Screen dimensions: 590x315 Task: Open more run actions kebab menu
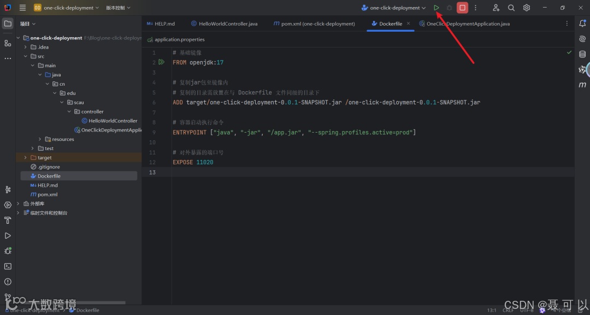476,8
